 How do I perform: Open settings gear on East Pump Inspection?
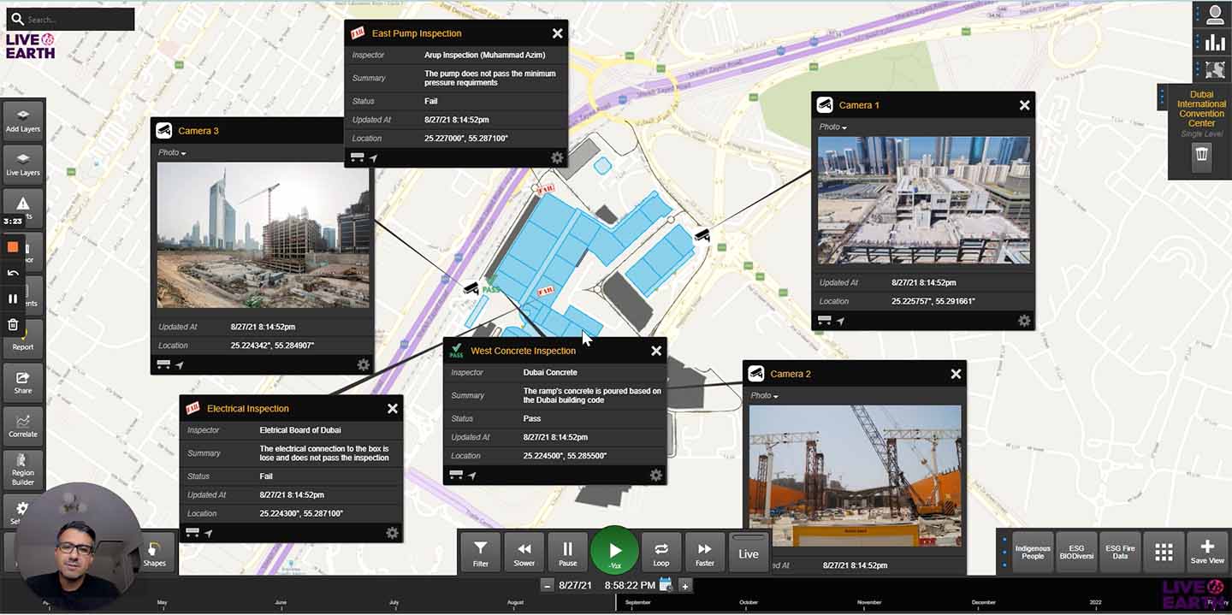(x=557, y=157)
